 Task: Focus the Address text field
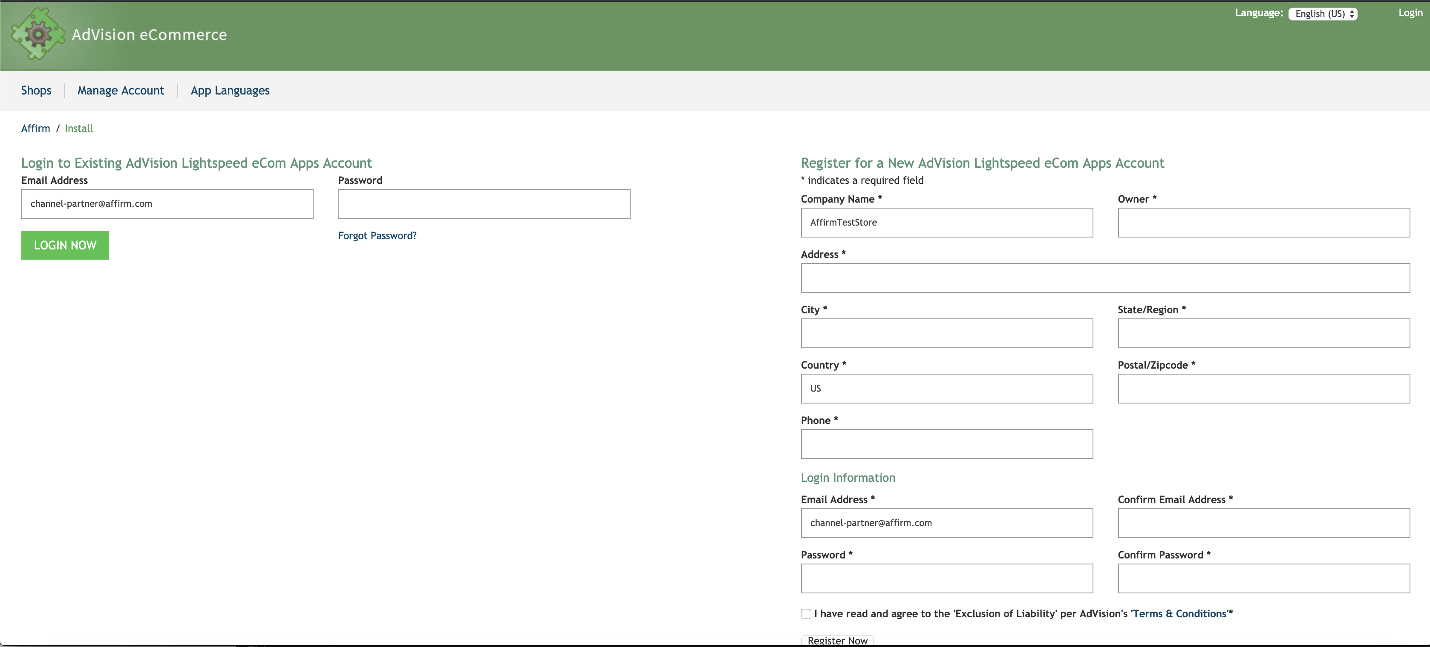pos(1105,278)
